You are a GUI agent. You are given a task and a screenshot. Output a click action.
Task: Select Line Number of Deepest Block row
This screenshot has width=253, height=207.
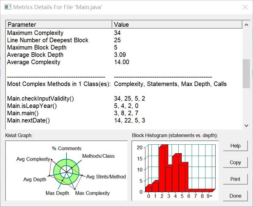pyautogui.click(x=124, y=40)
